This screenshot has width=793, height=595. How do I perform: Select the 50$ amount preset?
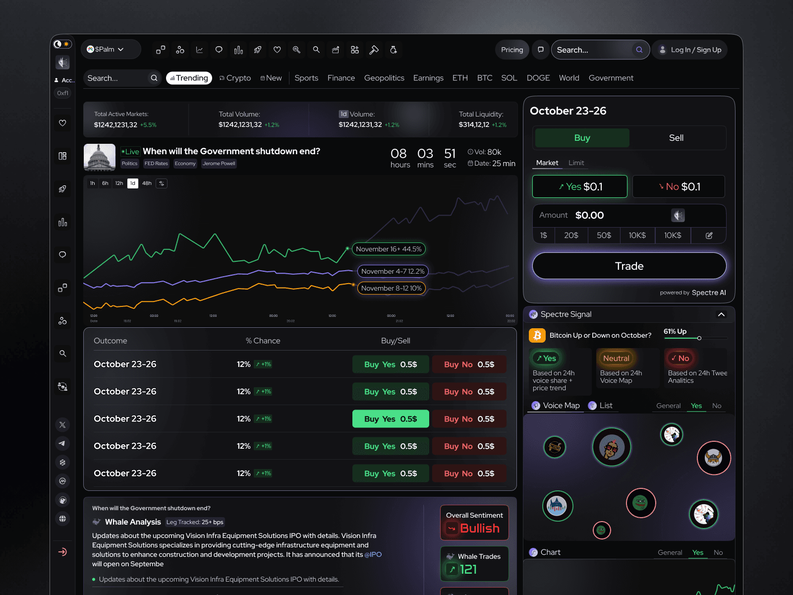click(x=604, y=236)
